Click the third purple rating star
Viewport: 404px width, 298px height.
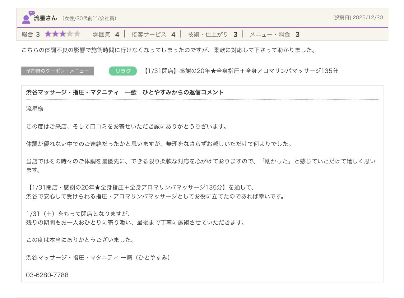pyautogui.click(x=63, y=34)
